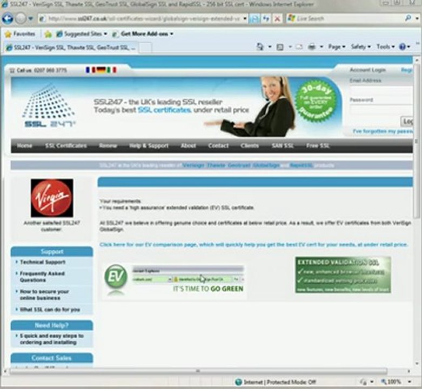Click I've forgotten my password link
422x389 pixels.
pyautogui.click(x=383, y=131)
